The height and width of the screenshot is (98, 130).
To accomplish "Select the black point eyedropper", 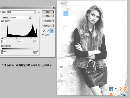I will click(x=44, y=31).
